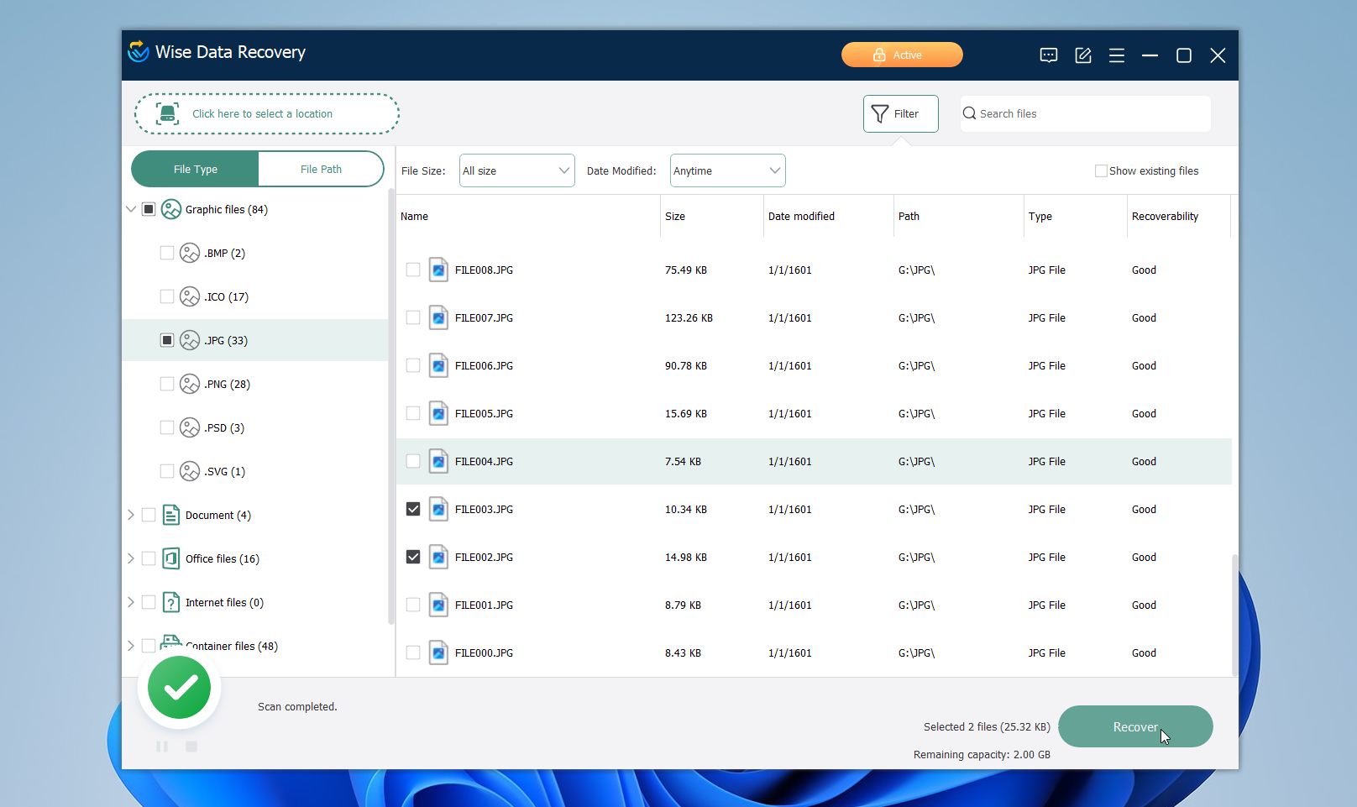
Task: Check the .PNG (28) file type checkbox
Action: (166, 384)
